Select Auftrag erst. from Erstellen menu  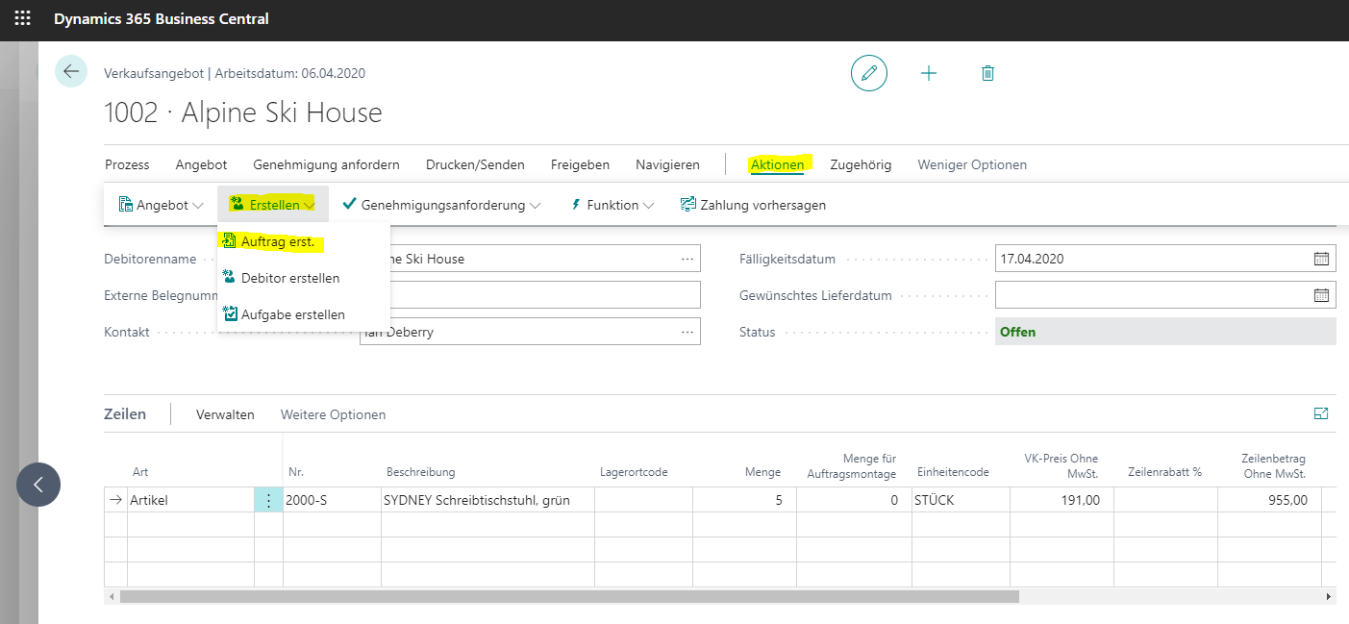coord(277,242)
